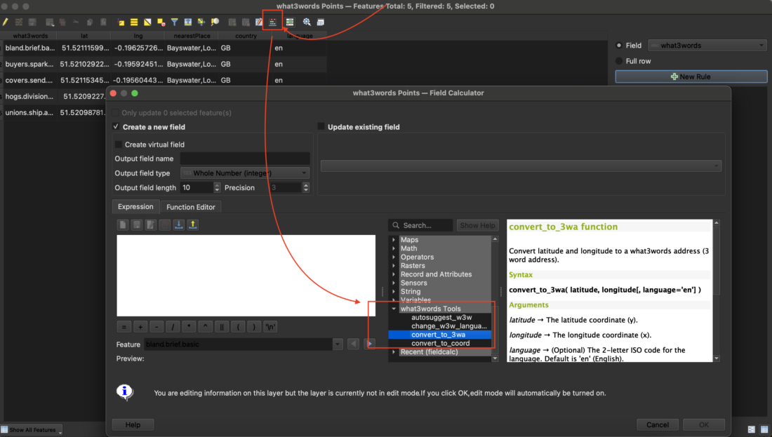Screen dimensions: 772x437
Task: Click inside the white expression editor area
Action: pyautogui.click(x=246, y=276)
